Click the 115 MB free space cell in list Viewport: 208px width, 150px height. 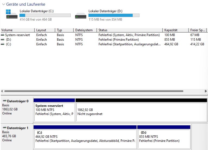[196, 40]
